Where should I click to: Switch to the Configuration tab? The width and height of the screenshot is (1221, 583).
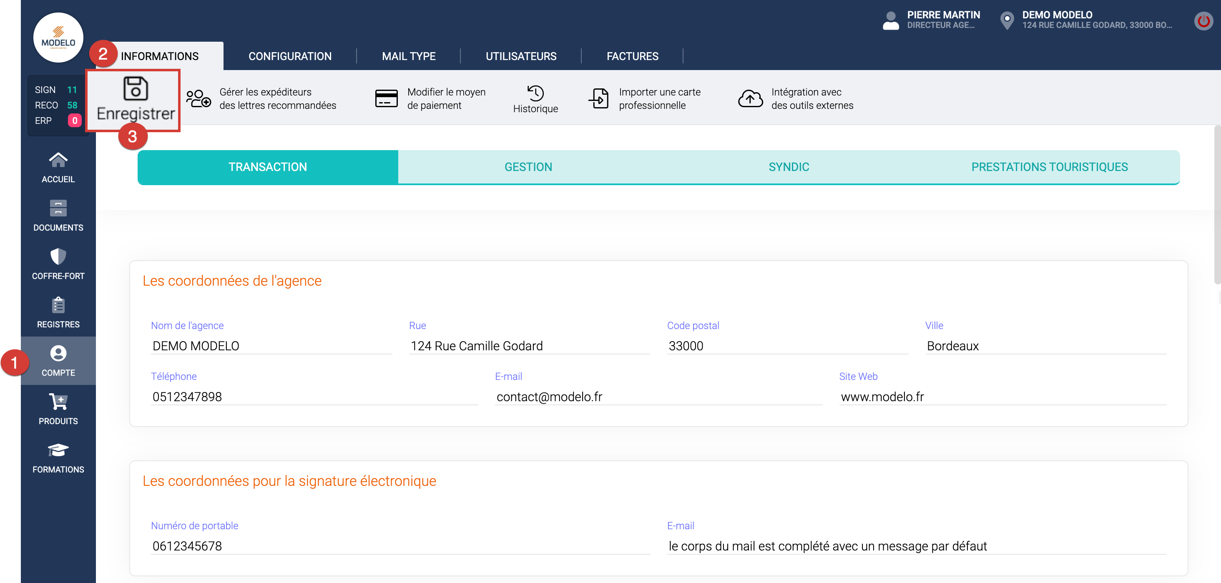pyautogui.click(x=289, y=56)
